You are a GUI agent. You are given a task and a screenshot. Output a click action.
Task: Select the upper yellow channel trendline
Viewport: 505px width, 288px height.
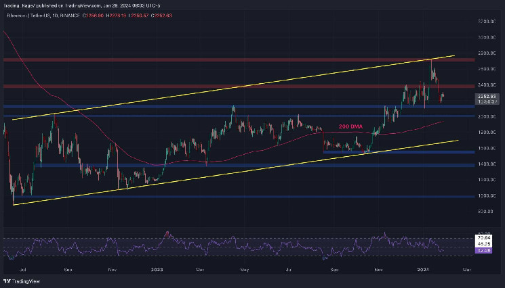tap(203, 91)
